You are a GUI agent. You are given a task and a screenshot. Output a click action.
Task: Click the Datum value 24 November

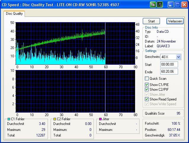pyautogui.click(x=166, y=41)
